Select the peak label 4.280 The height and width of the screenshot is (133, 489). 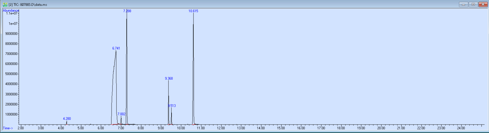tap(67, 119)
